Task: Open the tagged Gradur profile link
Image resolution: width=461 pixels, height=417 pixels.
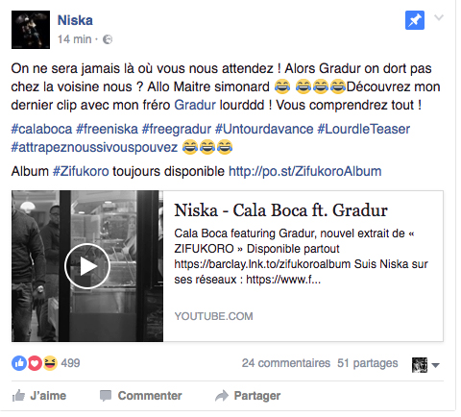Action: point(195,105)
